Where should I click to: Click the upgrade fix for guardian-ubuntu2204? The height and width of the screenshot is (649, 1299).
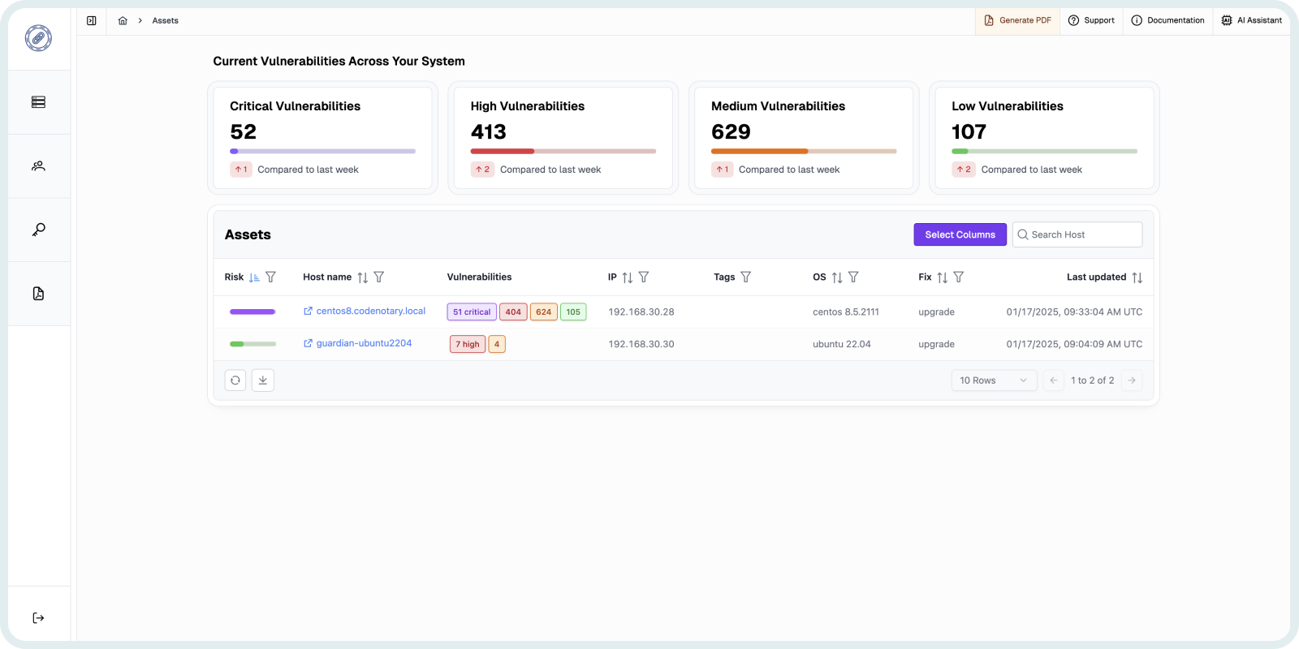937,344
